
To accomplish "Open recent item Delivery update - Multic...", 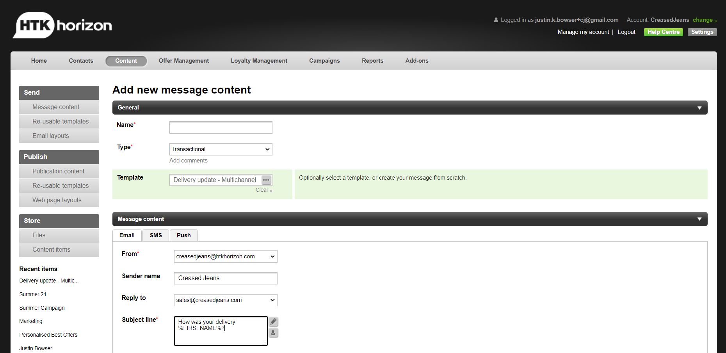I will pos(49,281).
